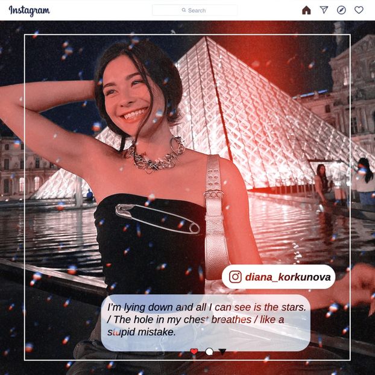This screenshot has height=375, width=375.
Task: Expand the black down triangle below caption
Action: (222, 351)
